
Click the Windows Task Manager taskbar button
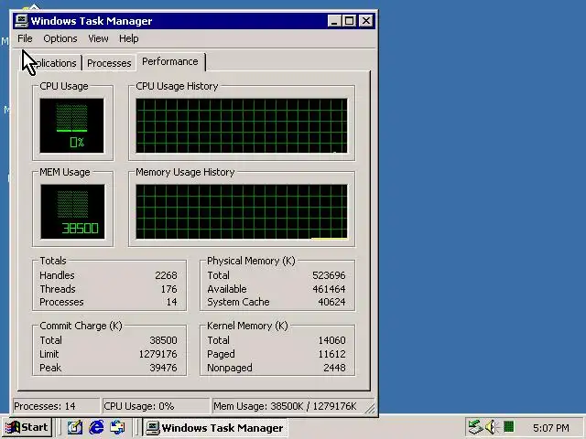pos(215,427)
